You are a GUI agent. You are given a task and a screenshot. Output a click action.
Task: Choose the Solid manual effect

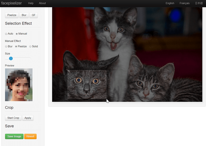click(x=30, y=46)
